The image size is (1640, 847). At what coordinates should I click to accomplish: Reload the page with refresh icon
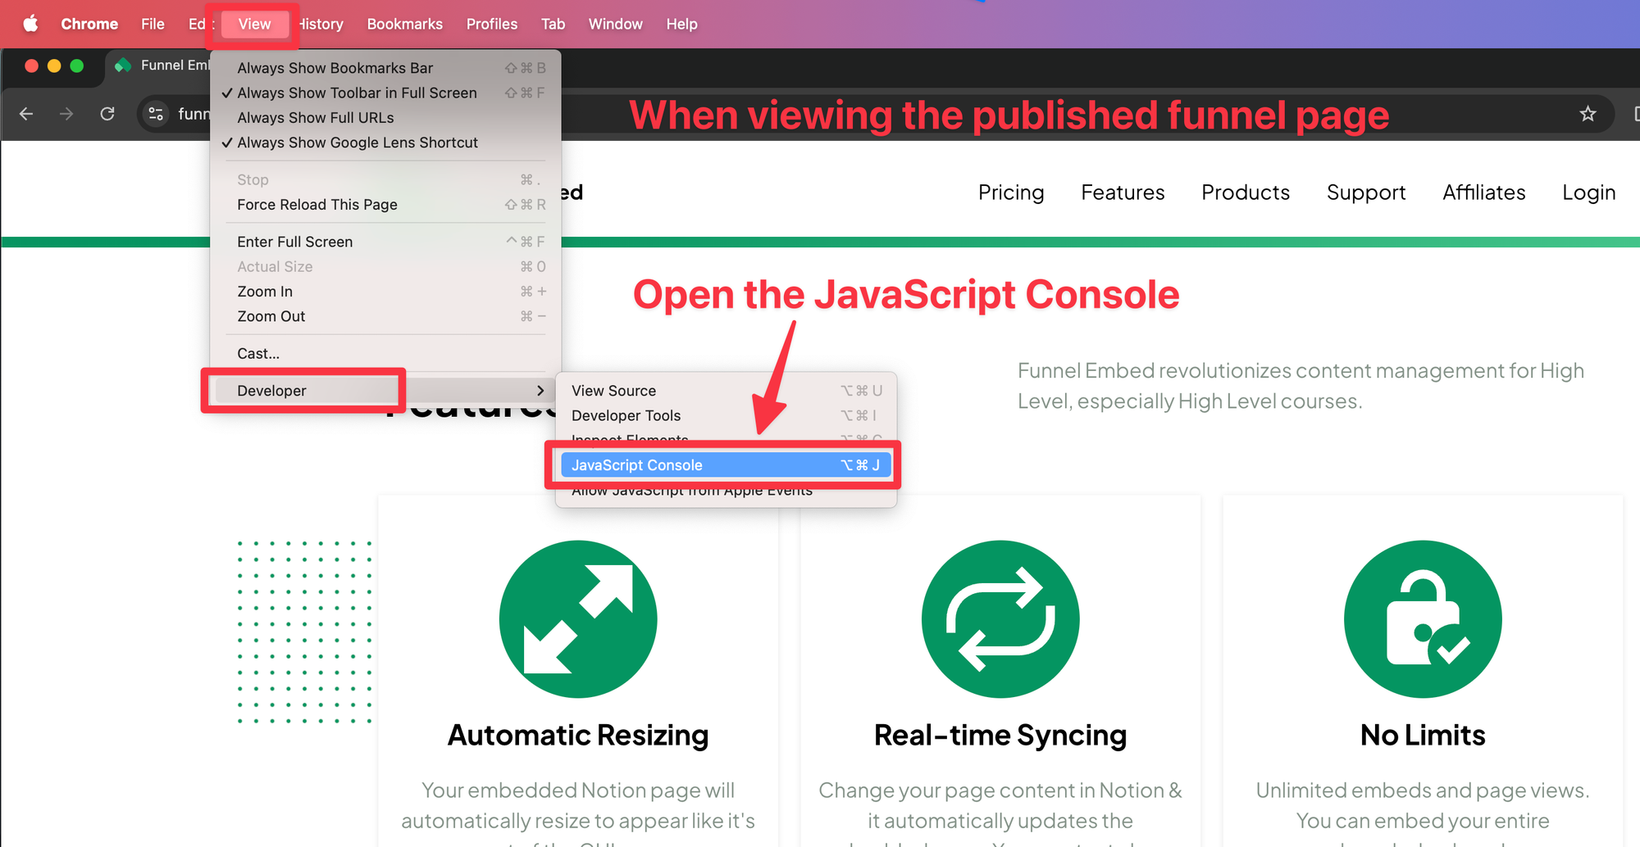pos(107,114)
